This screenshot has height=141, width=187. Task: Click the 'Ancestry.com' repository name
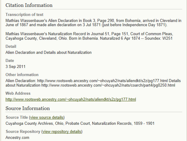17,137
